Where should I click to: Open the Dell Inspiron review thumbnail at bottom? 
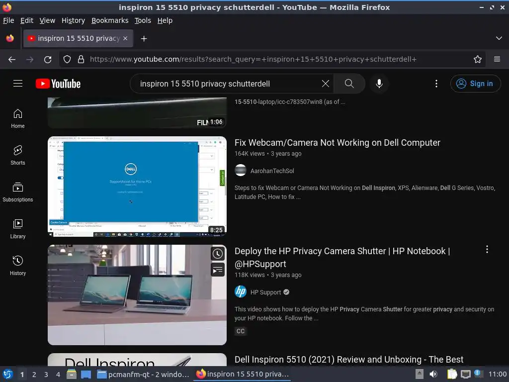[137, 360]
